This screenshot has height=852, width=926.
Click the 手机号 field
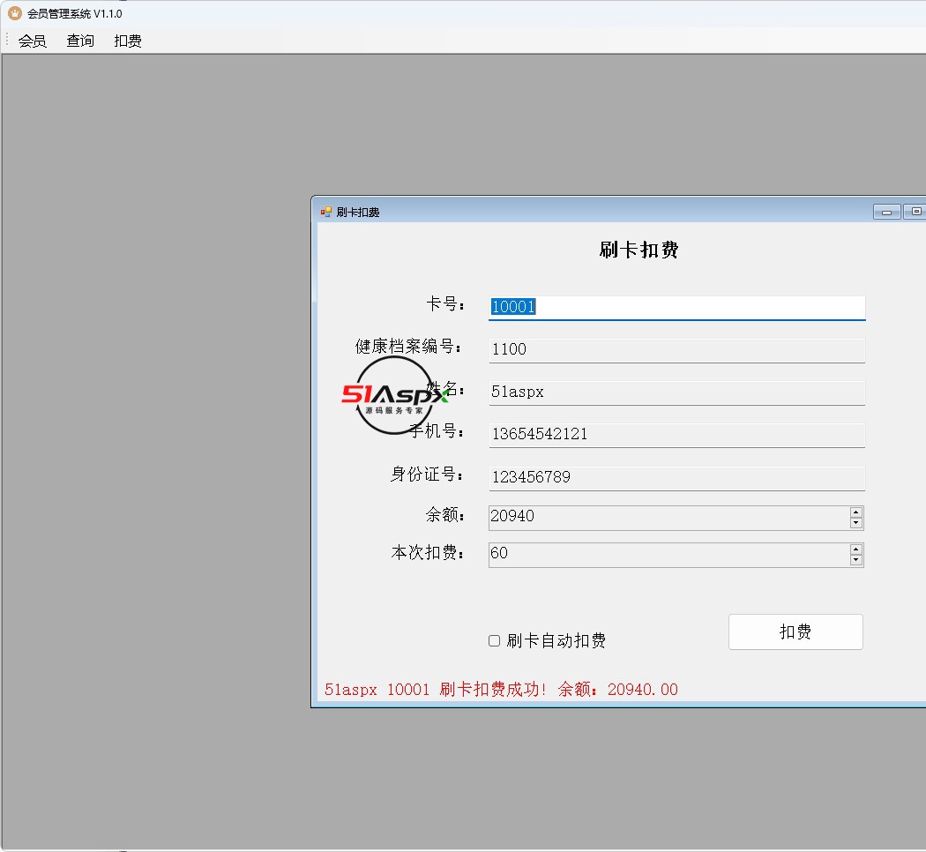676,435
